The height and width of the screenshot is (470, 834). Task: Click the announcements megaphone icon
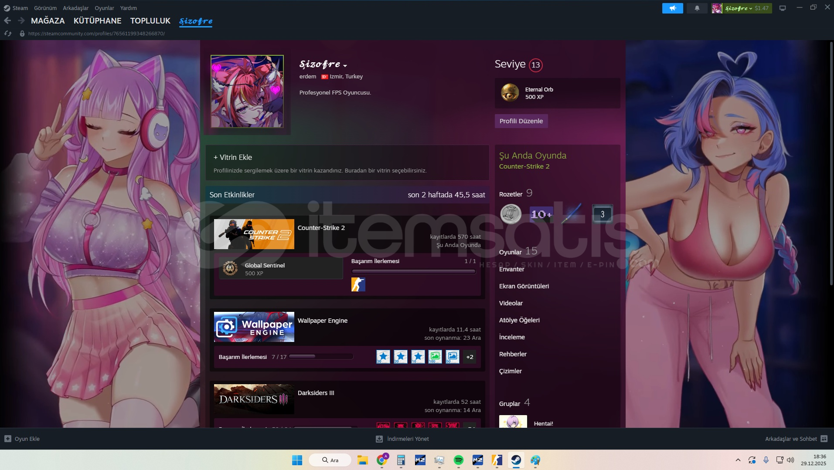tap(672, 8)
